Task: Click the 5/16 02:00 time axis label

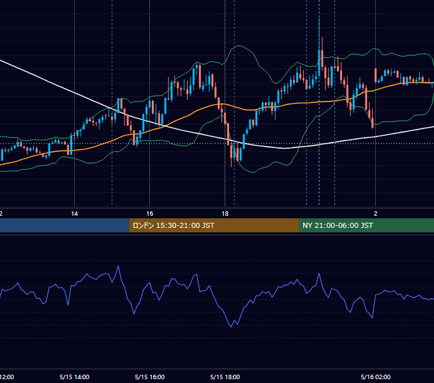Action: tap(375, 377)
